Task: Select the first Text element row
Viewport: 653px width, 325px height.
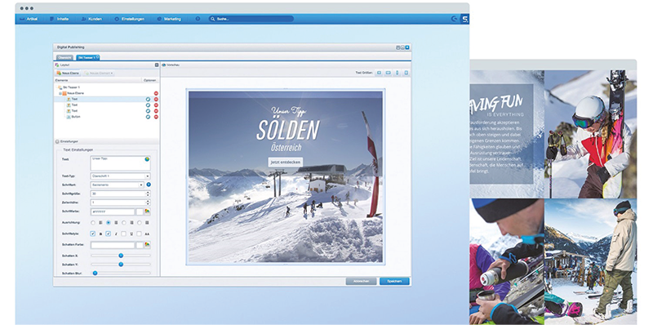Action: tap(107, 99)
